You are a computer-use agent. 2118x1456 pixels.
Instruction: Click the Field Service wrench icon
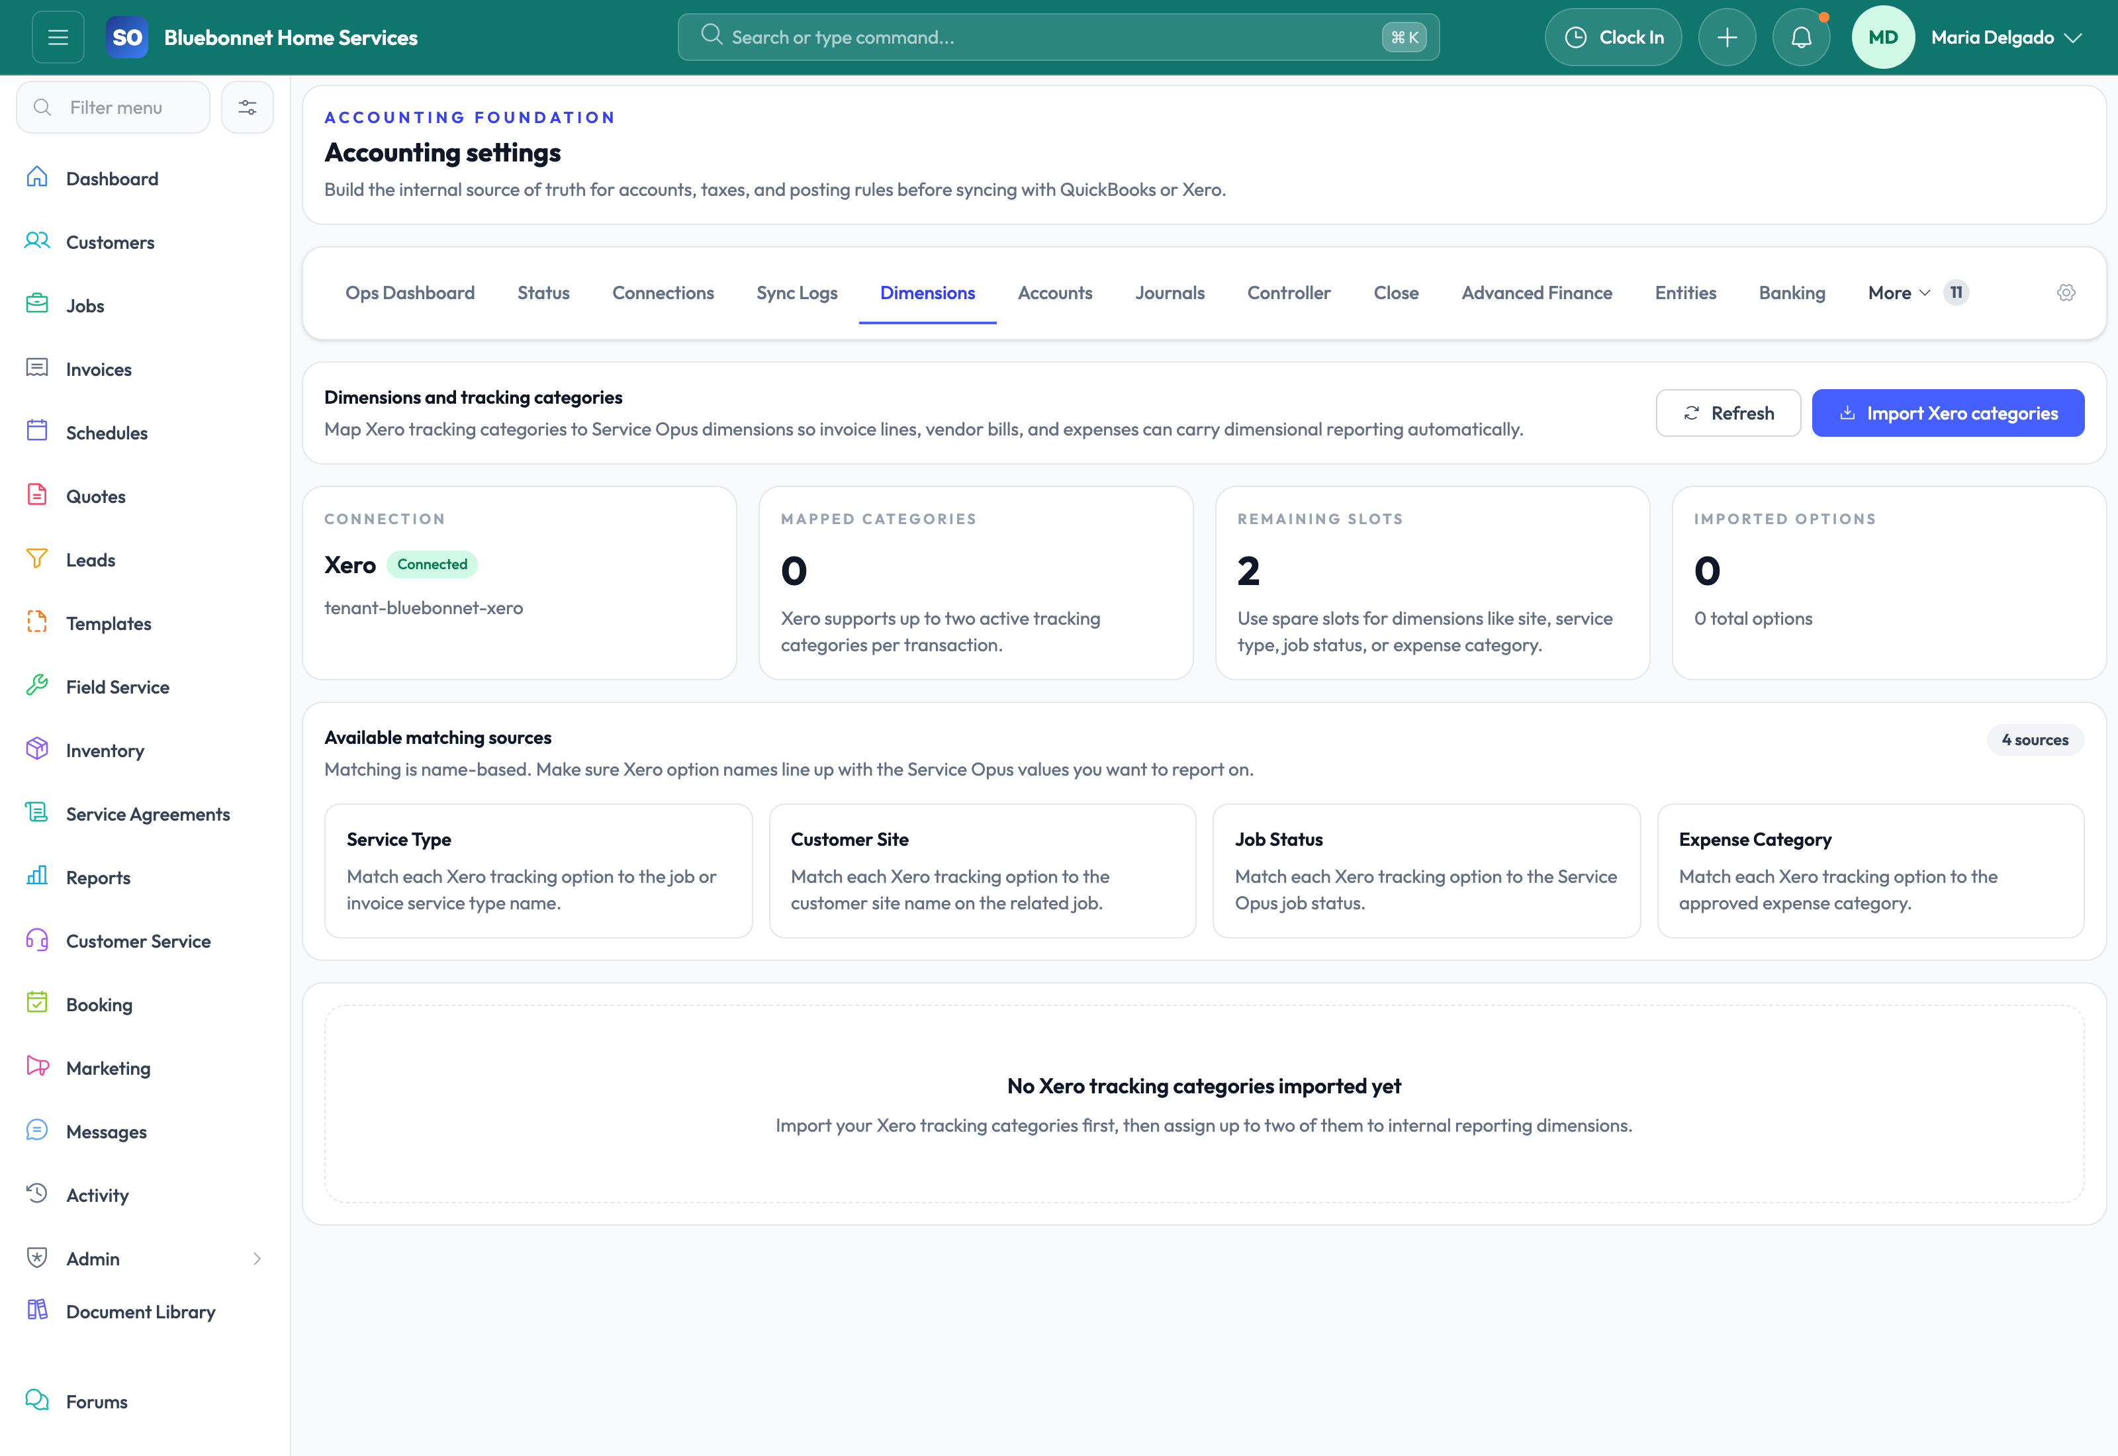tap(38, 686)
